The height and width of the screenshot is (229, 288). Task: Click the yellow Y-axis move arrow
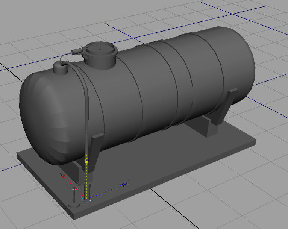tap(86, 159)
